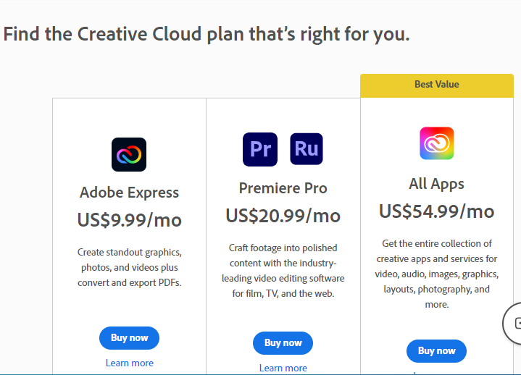Open the chat widget icon at right edge
The image size is (521, 375).
point(513,323)
